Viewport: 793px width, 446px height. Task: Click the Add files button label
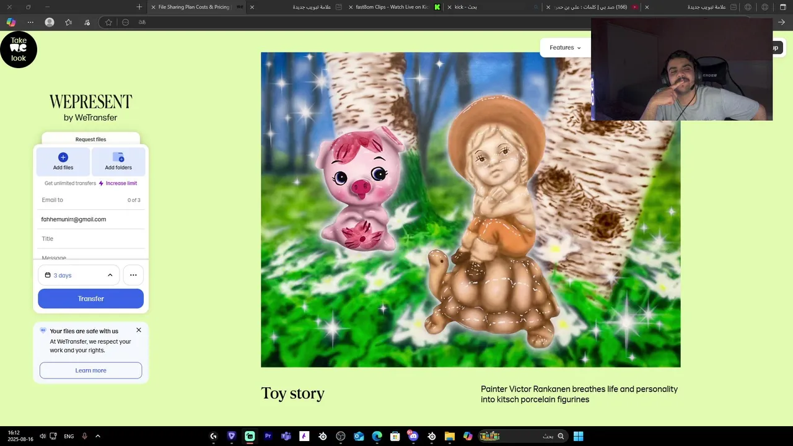pyautogui.click(x=63, y=168)
